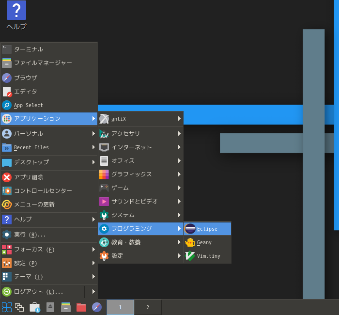Click the アプリ削除 red X icon

(x=7, y=177)
